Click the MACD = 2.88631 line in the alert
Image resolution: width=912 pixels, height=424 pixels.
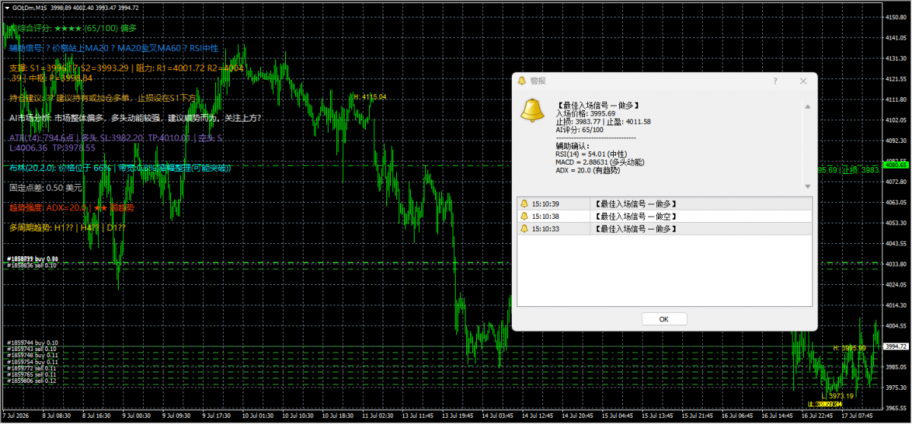(601, 162)
